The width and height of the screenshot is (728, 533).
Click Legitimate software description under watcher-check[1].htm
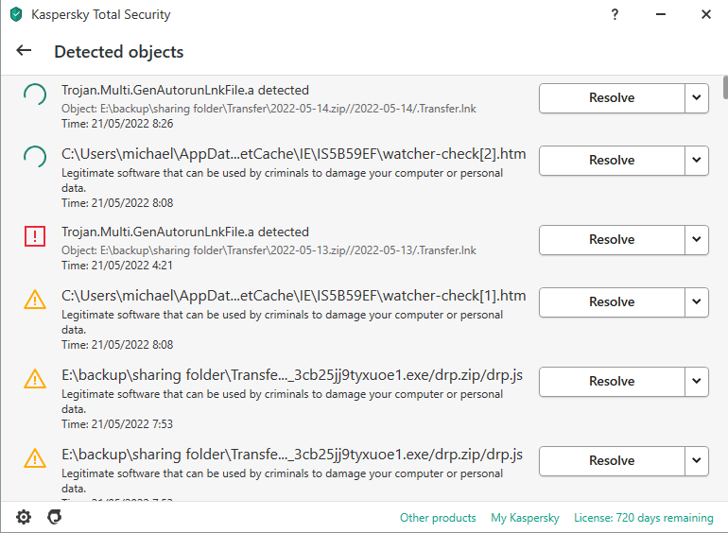click(x=282, y=322)
